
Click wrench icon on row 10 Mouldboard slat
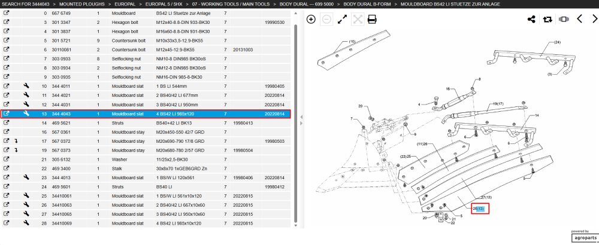click(26, 86)
